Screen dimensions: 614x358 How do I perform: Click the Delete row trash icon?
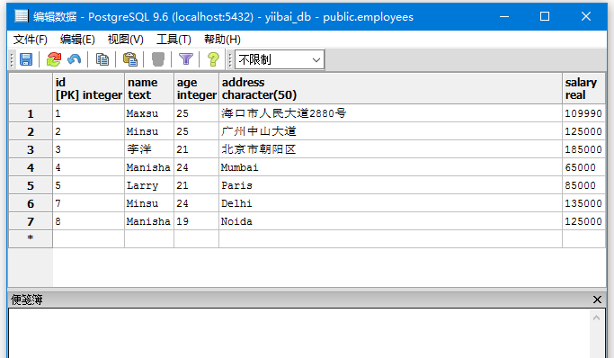coord(158,59)
